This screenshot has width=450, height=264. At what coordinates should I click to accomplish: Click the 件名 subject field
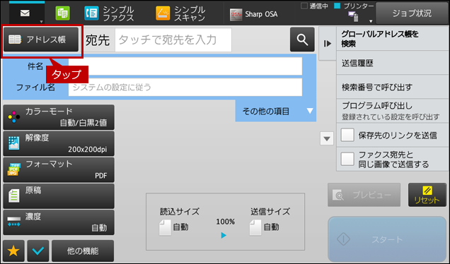pyautogui.click(x=185, y=66)
